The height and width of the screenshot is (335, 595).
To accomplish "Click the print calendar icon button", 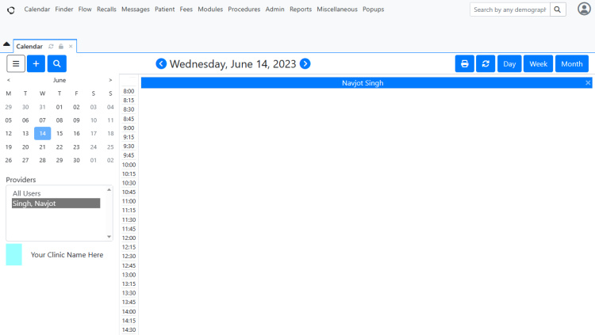I will (465, 63).
